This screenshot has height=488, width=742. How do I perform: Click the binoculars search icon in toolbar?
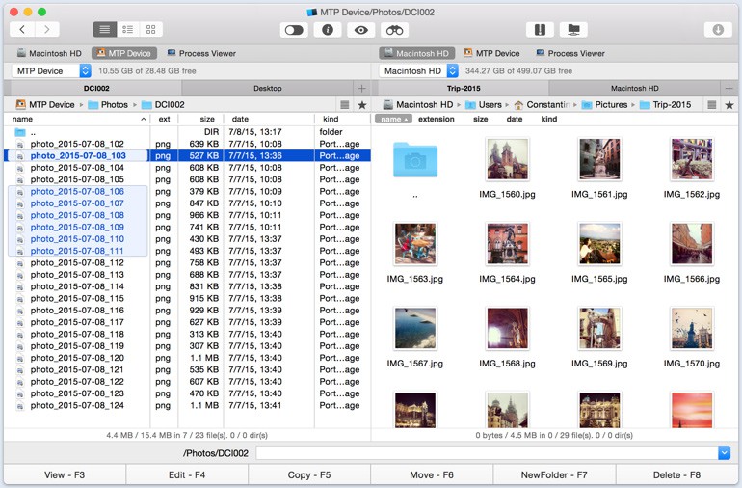(393, 30)
